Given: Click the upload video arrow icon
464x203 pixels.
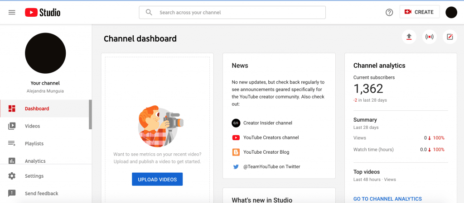Looking at the screenshot, I should [x=409, y=37].
